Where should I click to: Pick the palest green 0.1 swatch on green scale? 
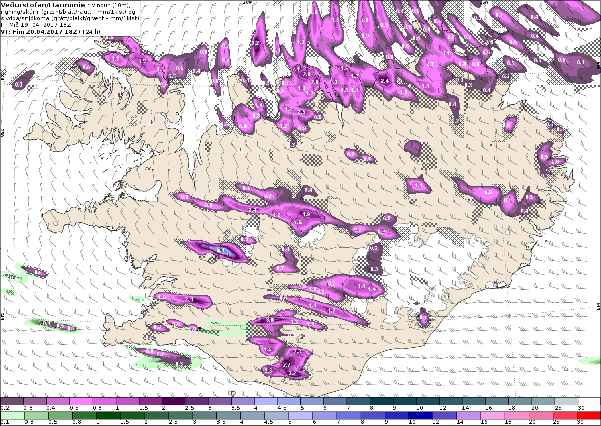click(12, 416)
